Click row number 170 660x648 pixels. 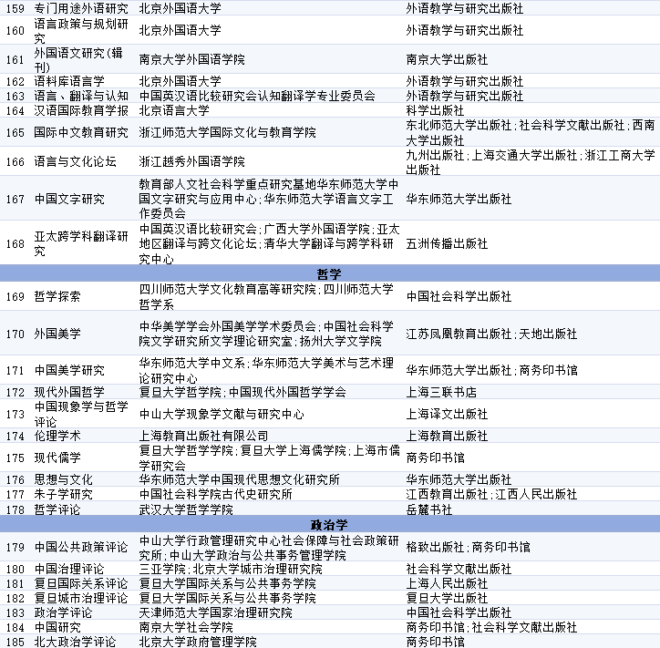coord(15,334)
